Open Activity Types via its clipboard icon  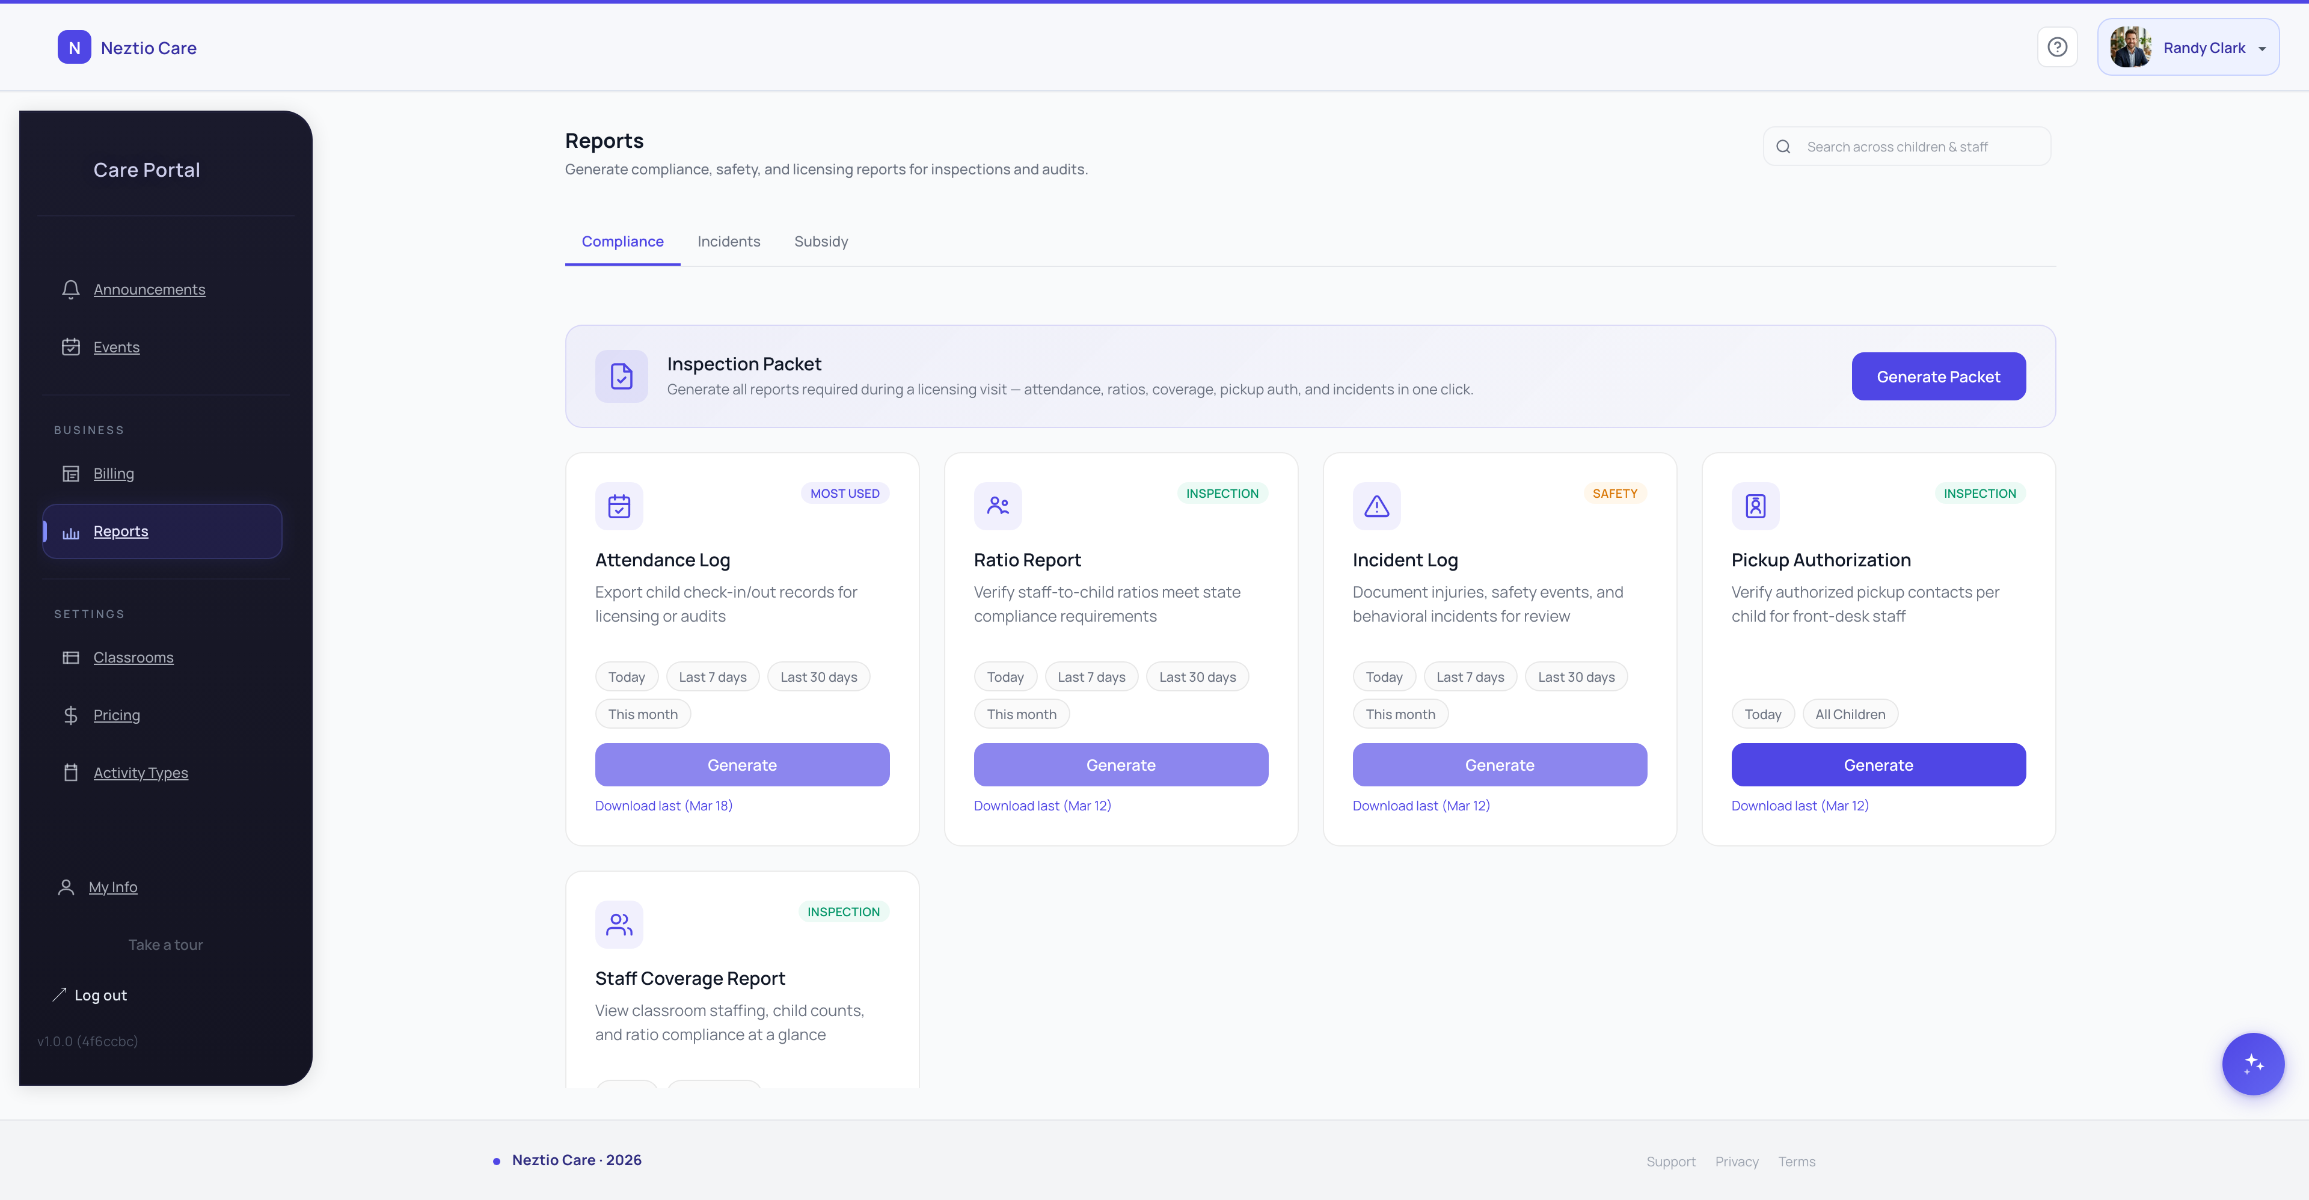[x=71, y=773]
